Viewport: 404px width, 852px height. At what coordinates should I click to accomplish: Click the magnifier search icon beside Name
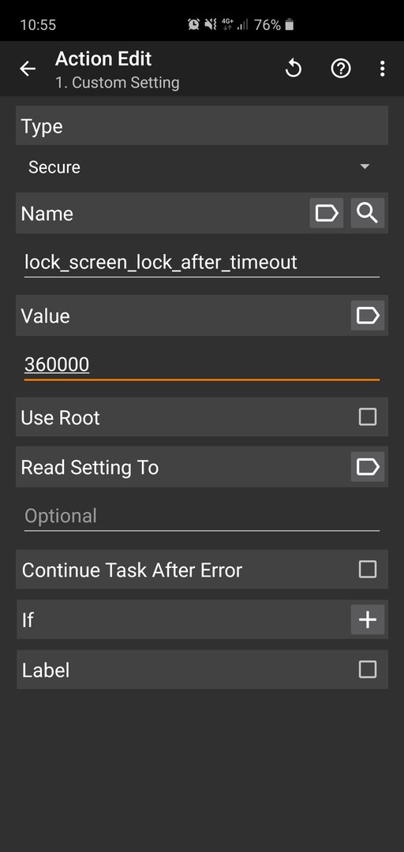(x=368, y=213)
